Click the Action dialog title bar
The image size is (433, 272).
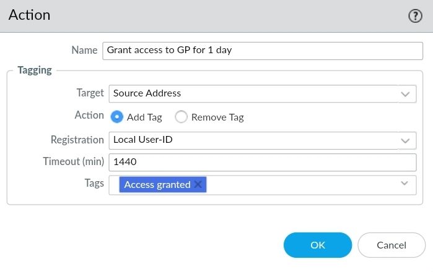click(186, 15)
